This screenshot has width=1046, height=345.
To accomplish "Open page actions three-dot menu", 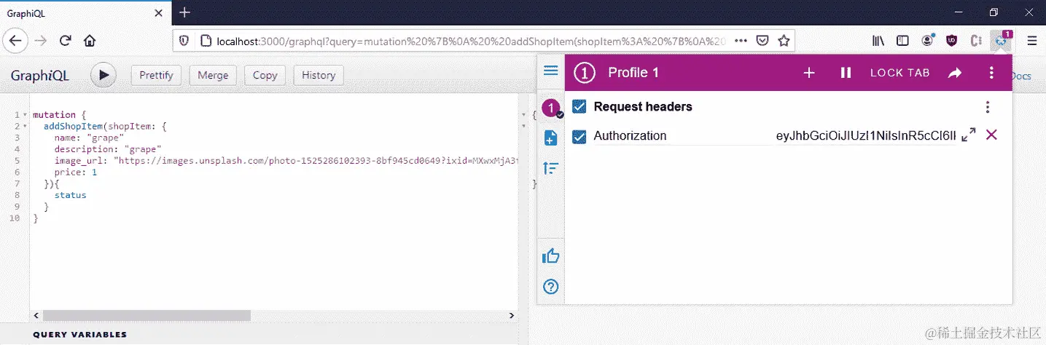I will pyautogui.click(x=741, y=41).
